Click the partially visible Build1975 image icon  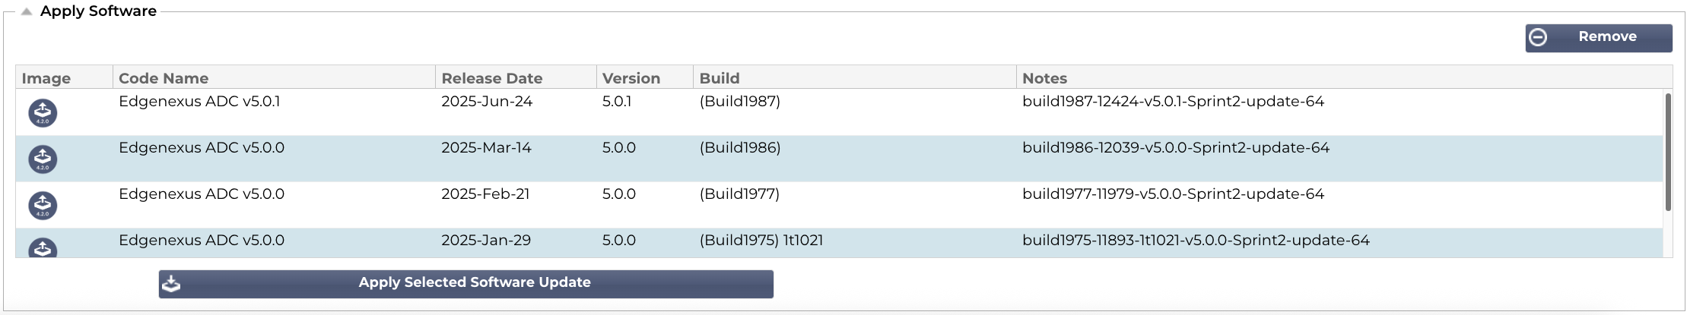coord(43,247)
